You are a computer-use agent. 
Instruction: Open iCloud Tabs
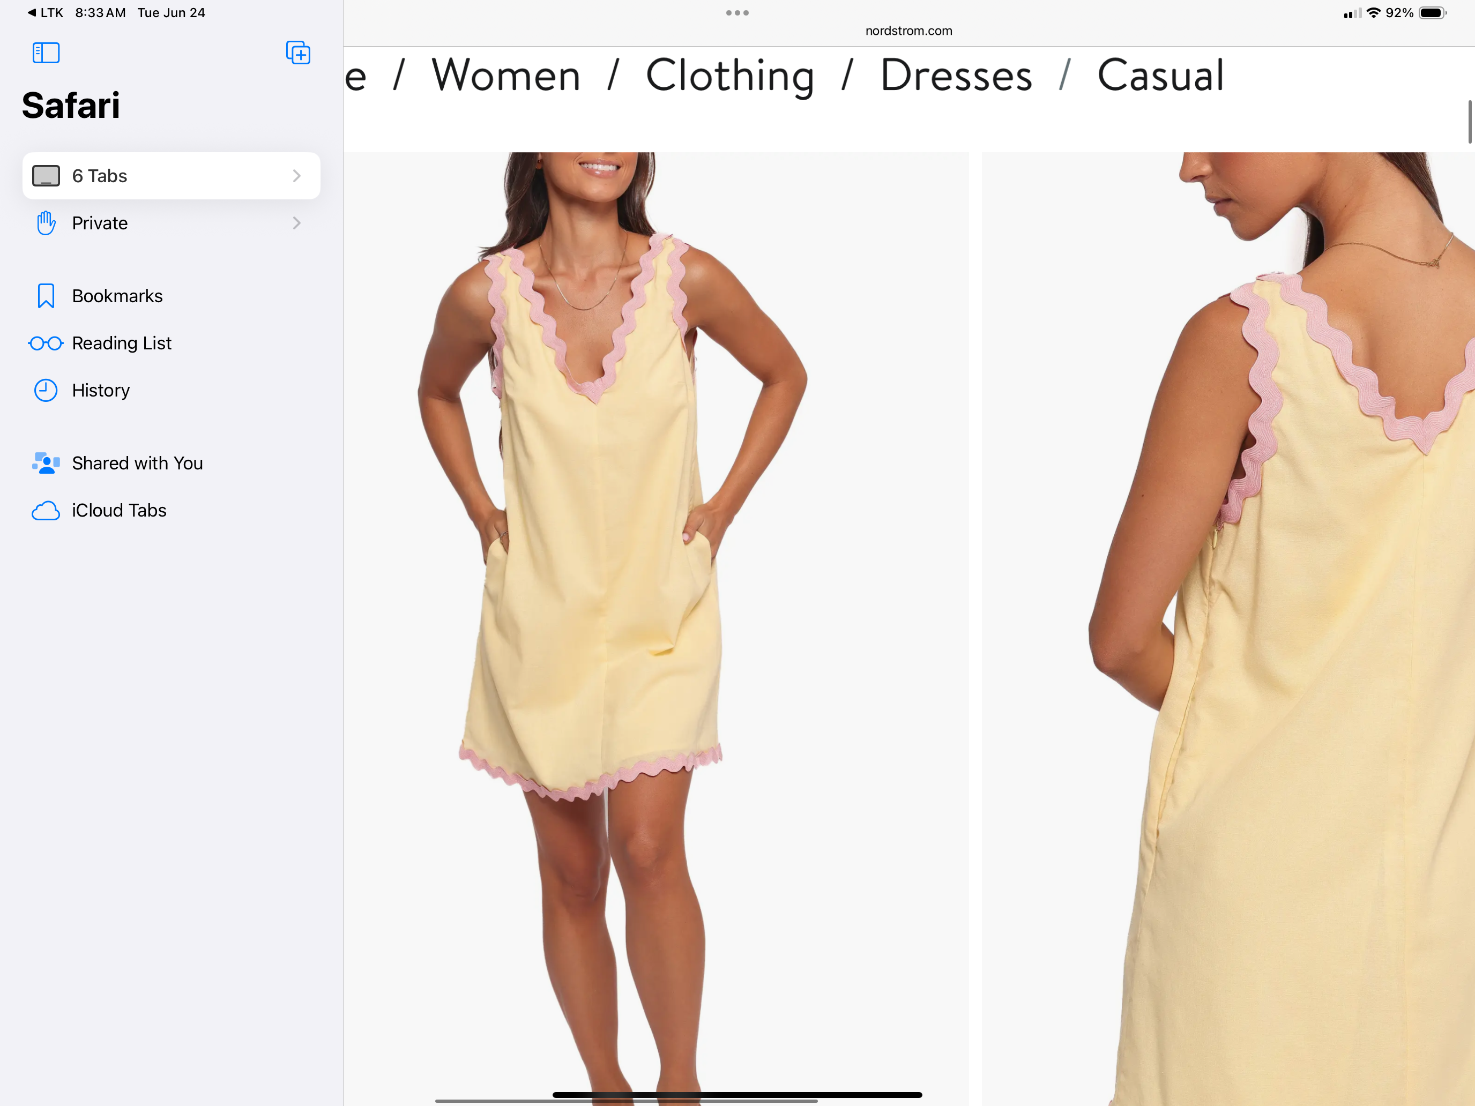[x=172, y=511]
